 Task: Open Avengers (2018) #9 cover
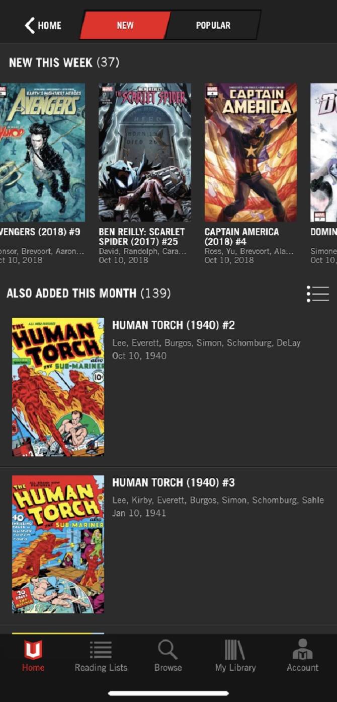(42, 153)
